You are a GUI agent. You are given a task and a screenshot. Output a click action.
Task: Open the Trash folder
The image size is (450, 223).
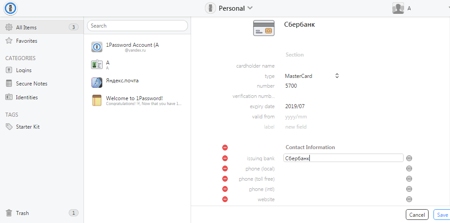[22, 213]
